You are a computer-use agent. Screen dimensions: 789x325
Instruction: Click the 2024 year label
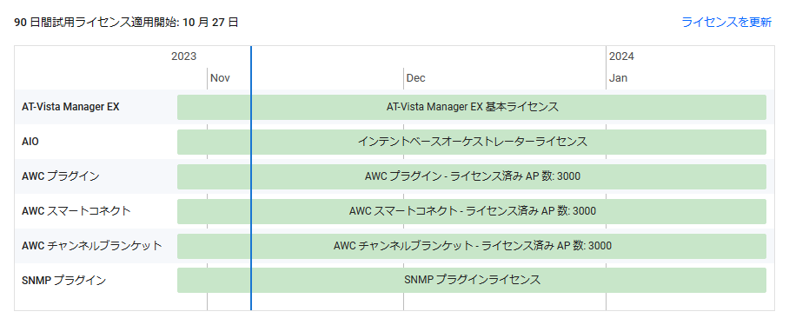point(622,56)
